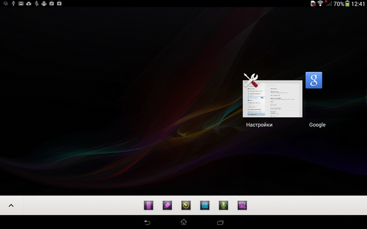The height and width of the screenshot is (229, 367).
Task: Open the yellow circular timer small app
Action: 186,205
